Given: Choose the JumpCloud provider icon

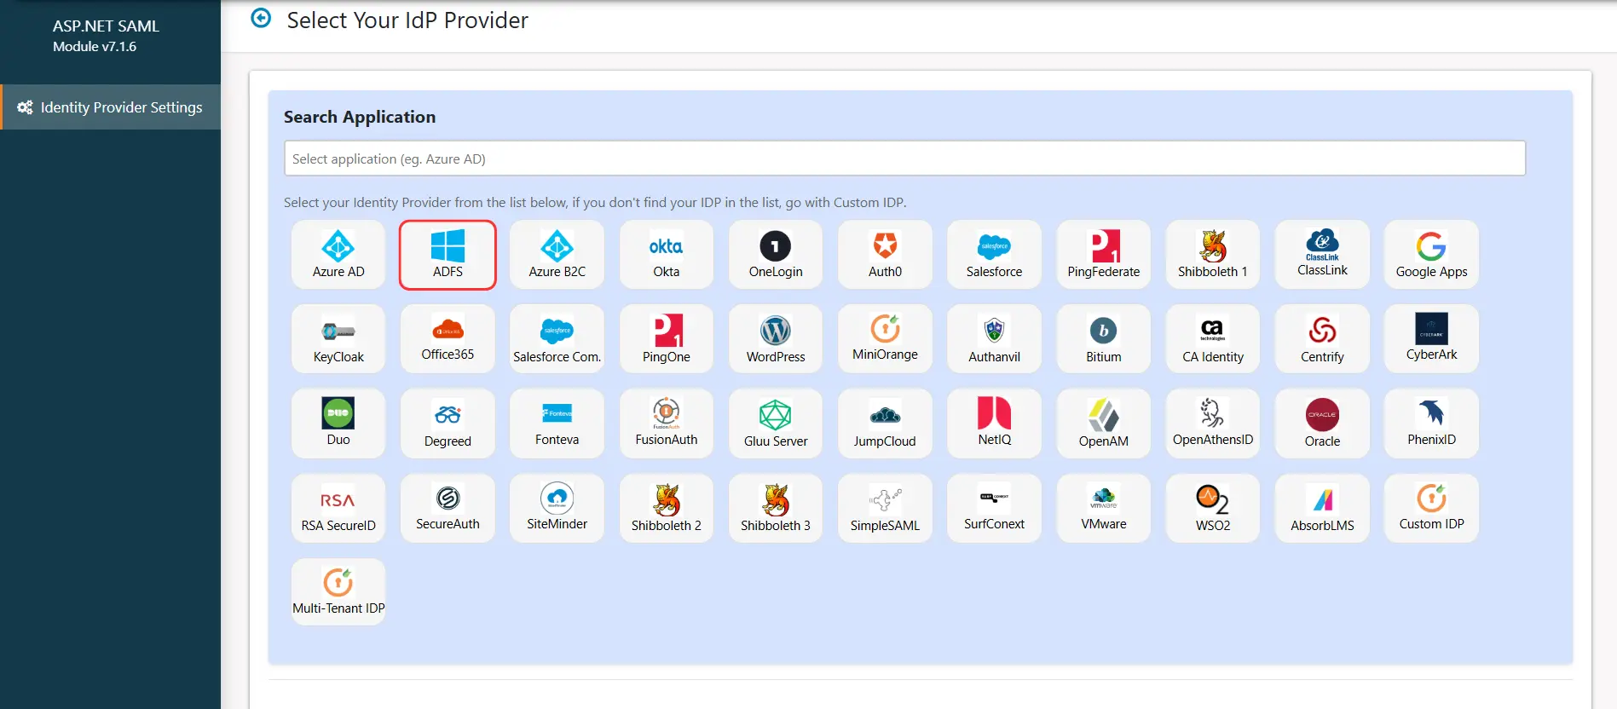Looking at the screenshot, I should tap(885, 424).
